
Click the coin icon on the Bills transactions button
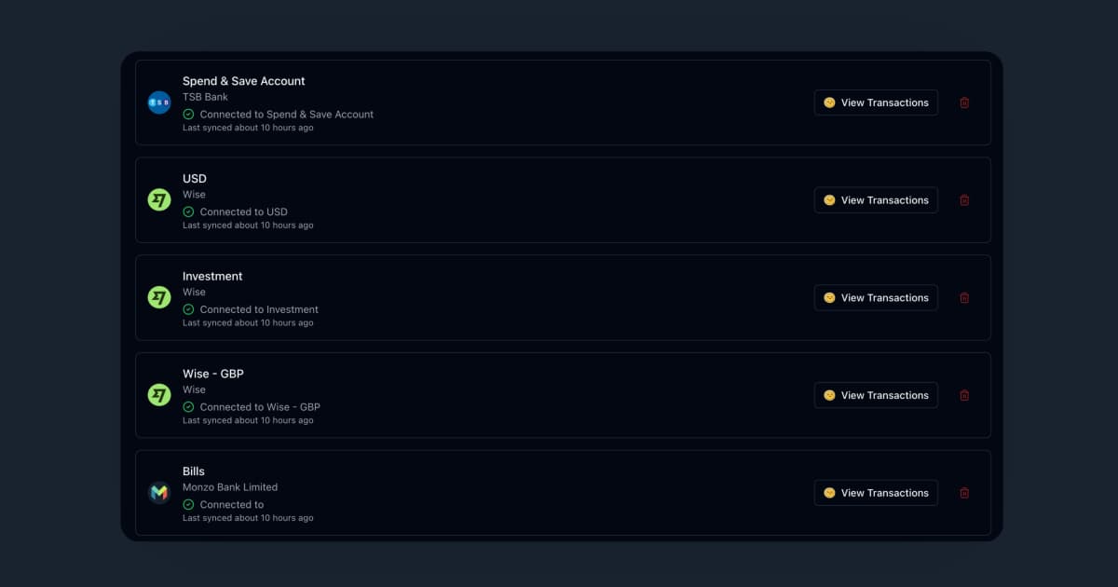tap(829, 492)
